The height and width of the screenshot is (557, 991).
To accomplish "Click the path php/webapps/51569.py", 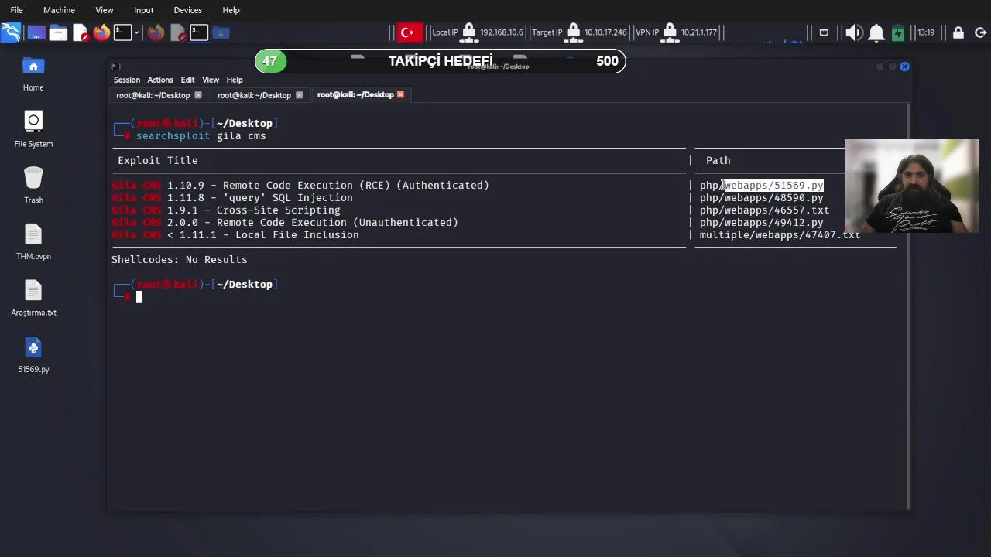I will [761, 186].
